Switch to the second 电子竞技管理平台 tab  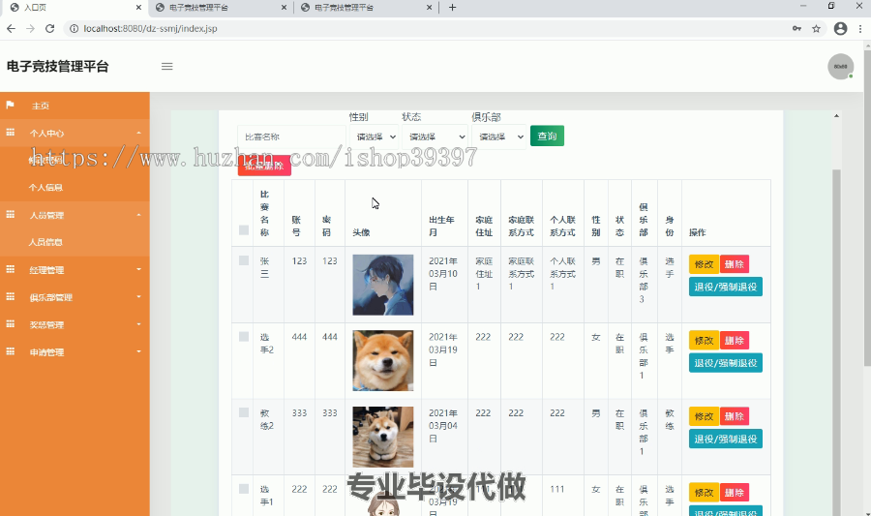pyautogui.click(x=219, y=7)
